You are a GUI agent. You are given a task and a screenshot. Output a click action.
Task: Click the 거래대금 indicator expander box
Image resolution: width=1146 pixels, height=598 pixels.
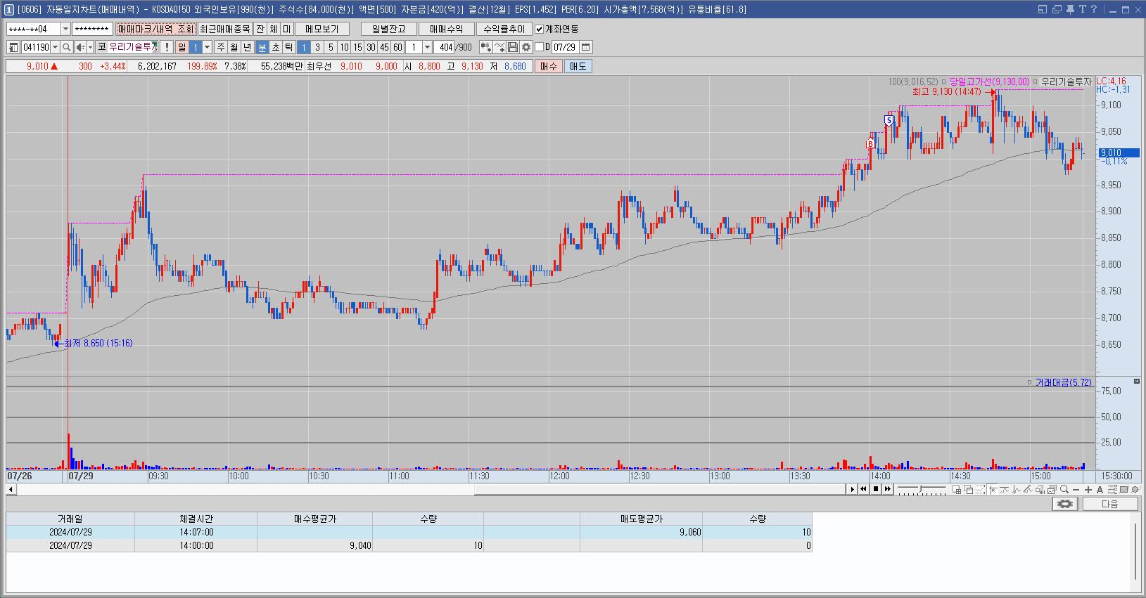tap(1029, 382)
